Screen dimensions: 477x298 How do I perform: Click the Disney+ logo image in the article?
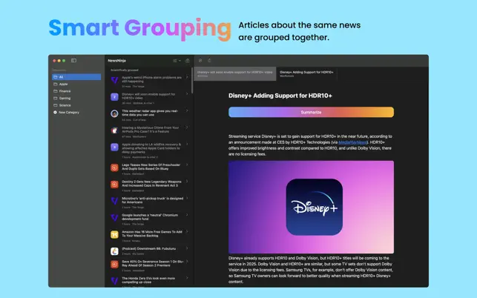pyautogui.click(x=315, y=207)
